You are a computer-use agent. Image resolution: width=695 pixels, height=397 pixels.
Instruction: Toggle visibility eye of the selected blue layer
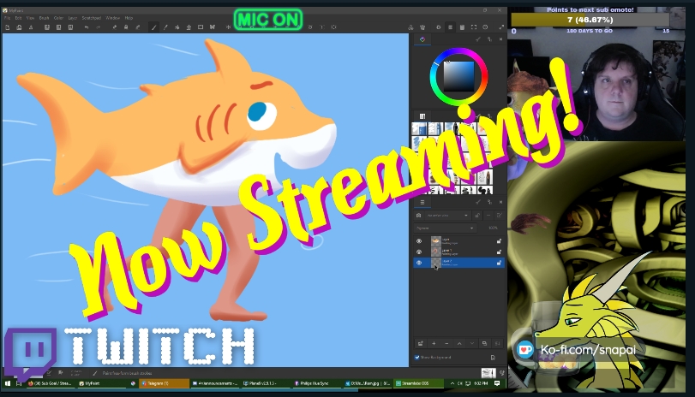[x=419, y=263]
